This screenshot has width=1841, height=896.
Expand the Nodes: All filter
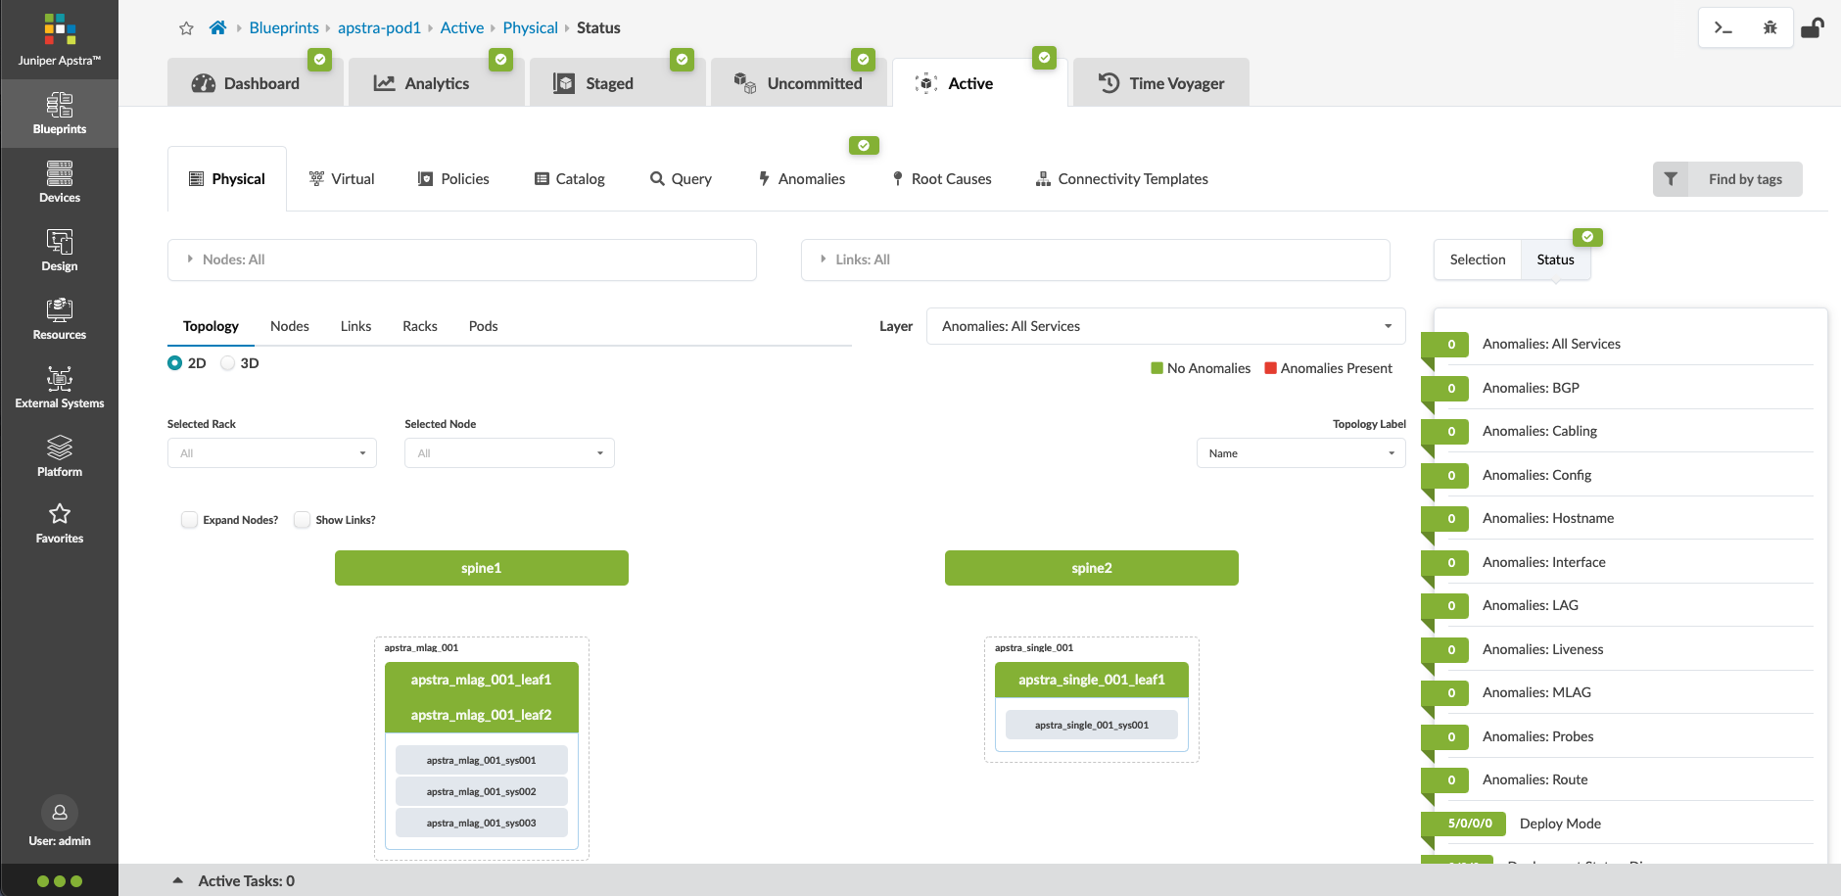tap(461, 259)
